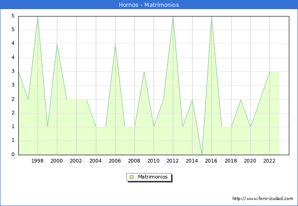Select the 2000 x-axis year label
The width and height of the screenshot is (298, 206).
(x=57, y=161)
